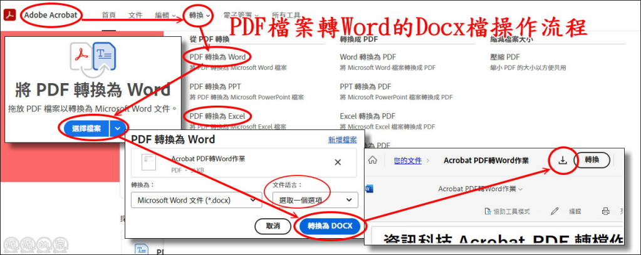Click the home icon in document viewer
The image size is (641, 255).
tap(372, 161)
